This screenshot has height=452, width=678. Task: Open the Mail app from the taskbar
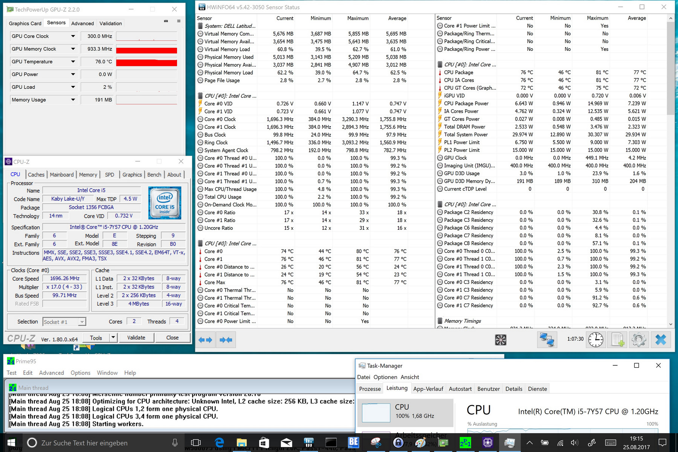(286, 443)
